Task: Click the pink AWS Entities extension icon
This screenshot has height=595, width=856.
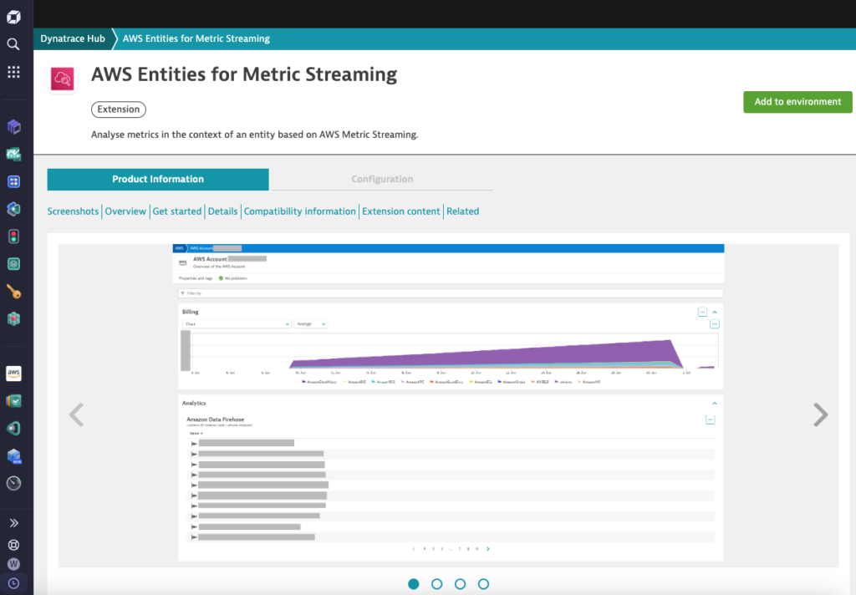Action: click(x=63, y=79)
